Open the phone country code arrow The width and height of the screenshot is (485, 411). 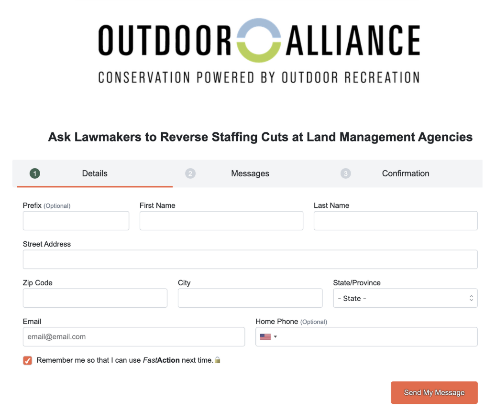tap(276, 337)
